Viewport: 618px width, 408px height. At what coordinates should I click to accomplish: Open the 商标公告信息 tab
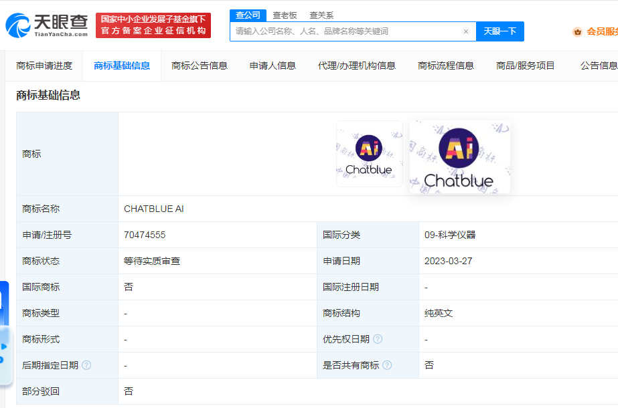click(200, 66)
